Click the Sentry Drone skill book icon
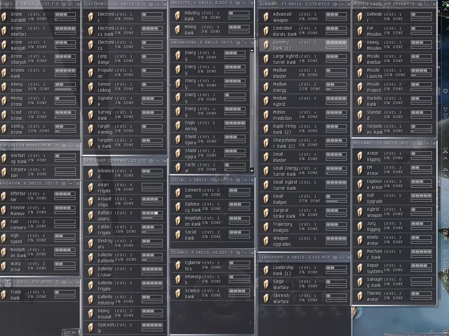 (4, 129)
